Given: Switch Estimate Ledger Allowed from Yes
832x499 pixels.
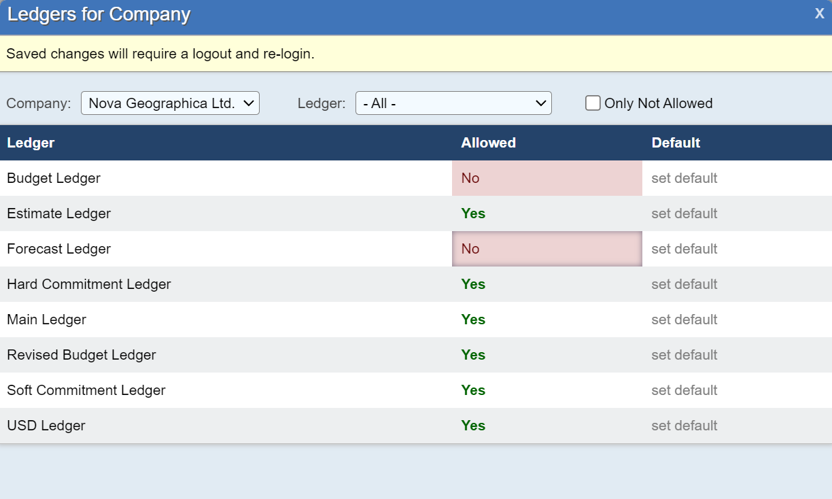Looking at the screenshot, I should pos(473,213).
